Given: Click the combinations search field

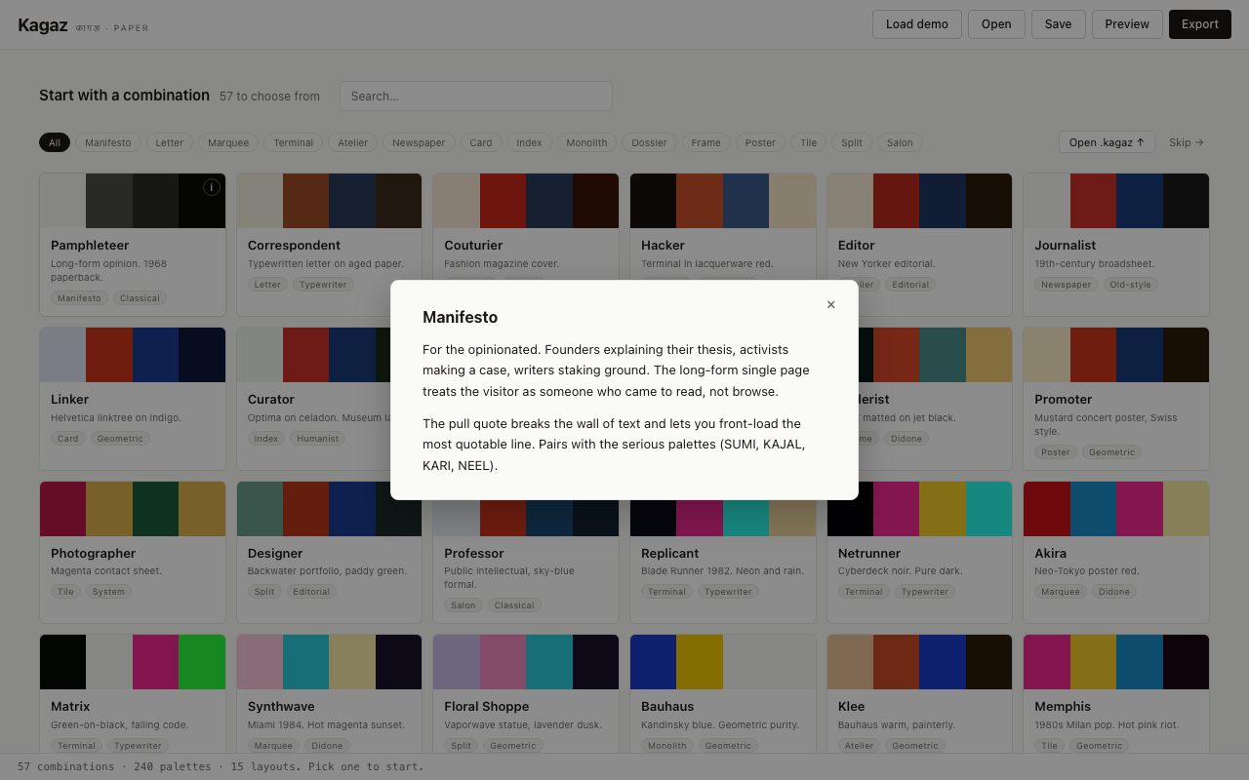Looking at the screenshot, I should (x=475, y=96).
